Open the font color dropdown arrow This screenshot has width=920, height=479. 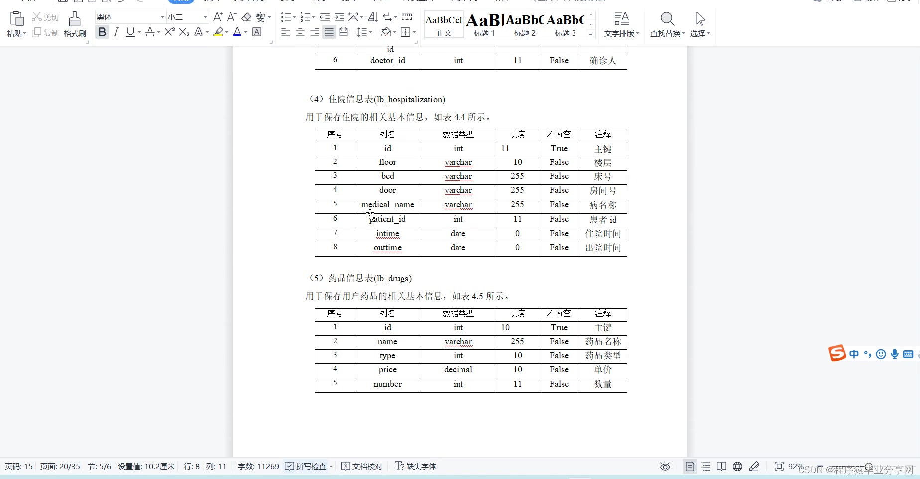[246, 32]
